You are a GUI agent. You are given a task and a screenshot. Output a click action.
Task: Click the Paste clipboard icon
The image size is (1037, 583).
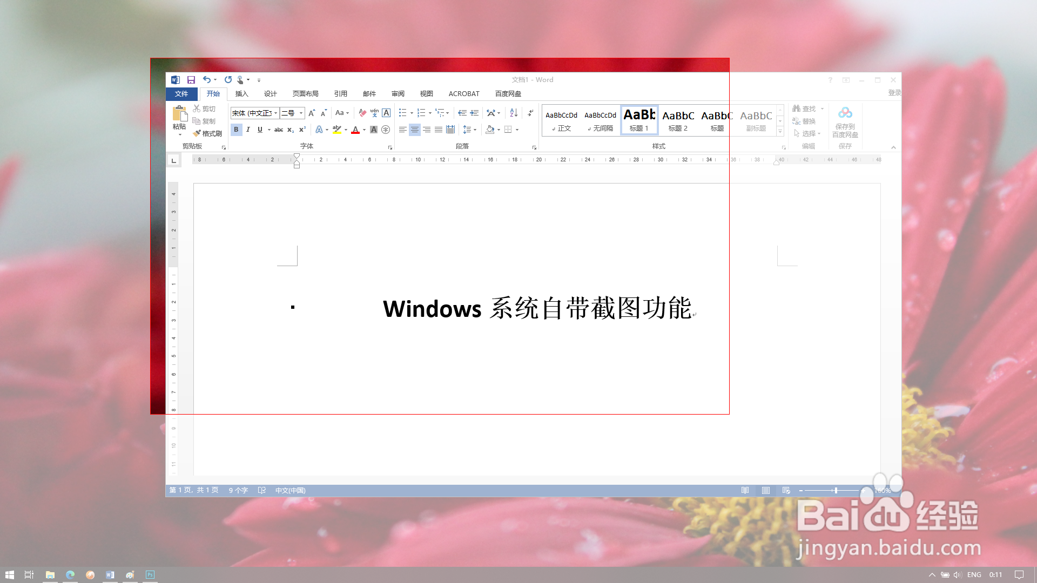coord(179,113)
